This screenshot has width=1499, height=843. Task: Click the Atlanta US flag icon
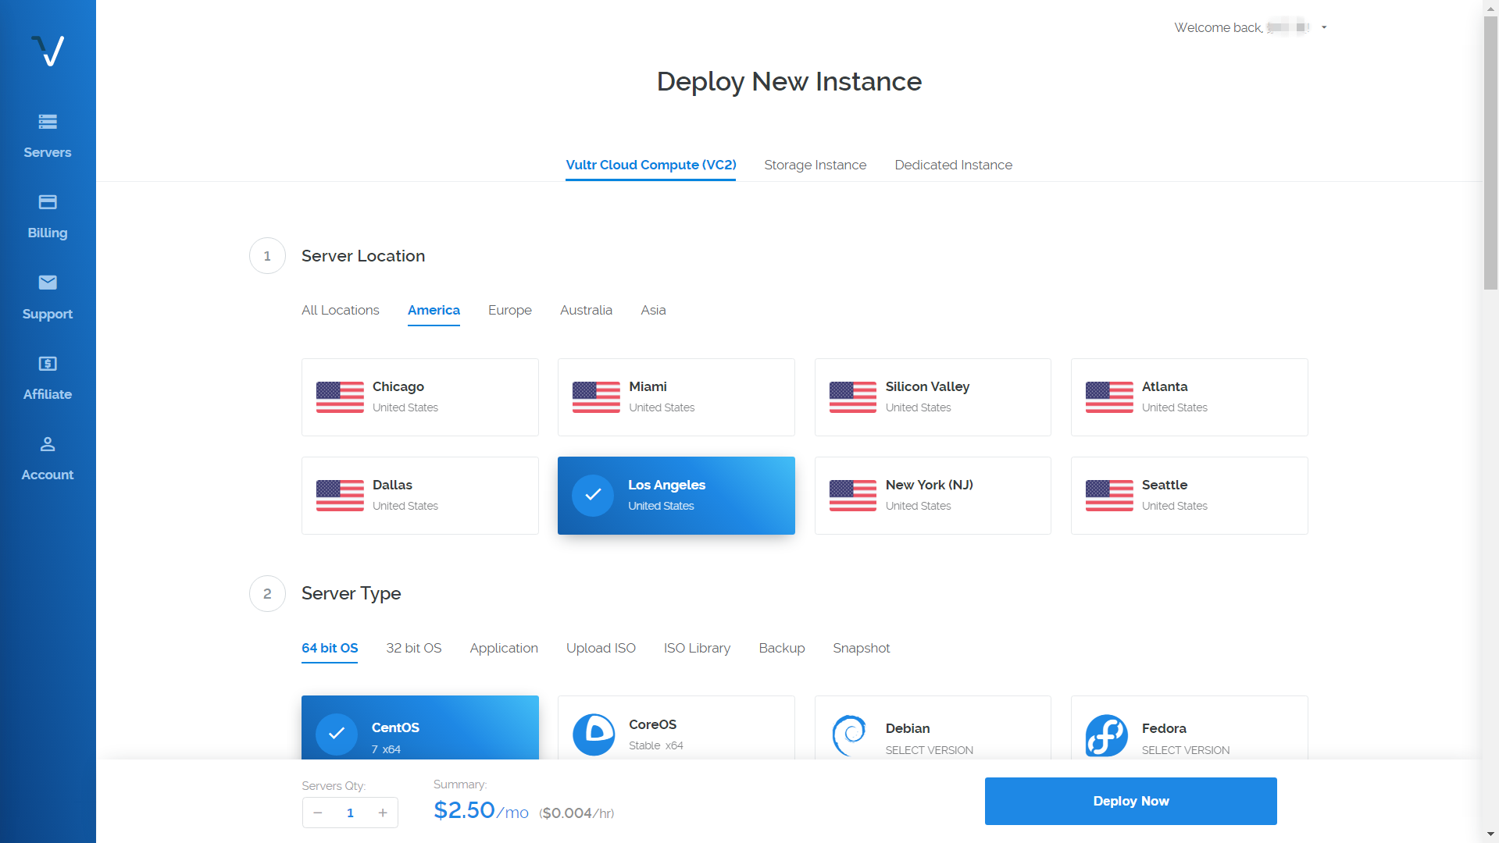[1109, 397]
